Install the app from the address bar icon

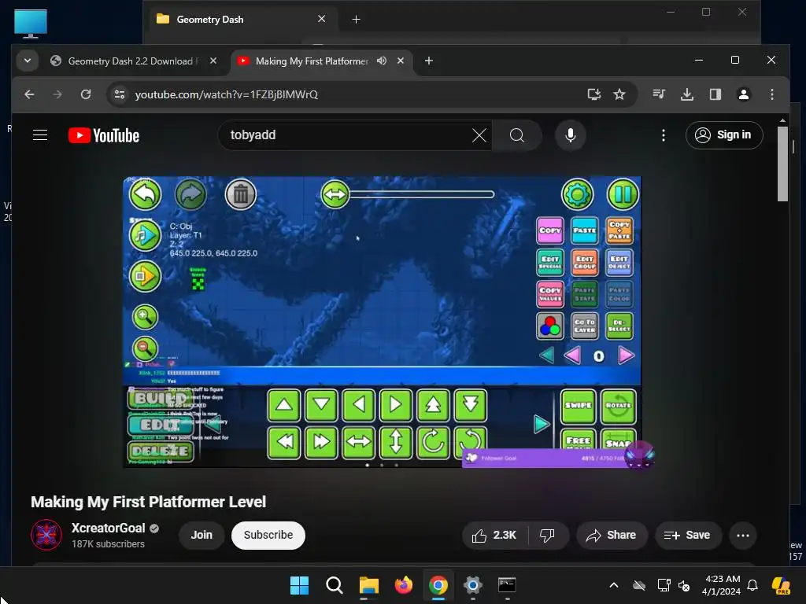pos(593,94)
